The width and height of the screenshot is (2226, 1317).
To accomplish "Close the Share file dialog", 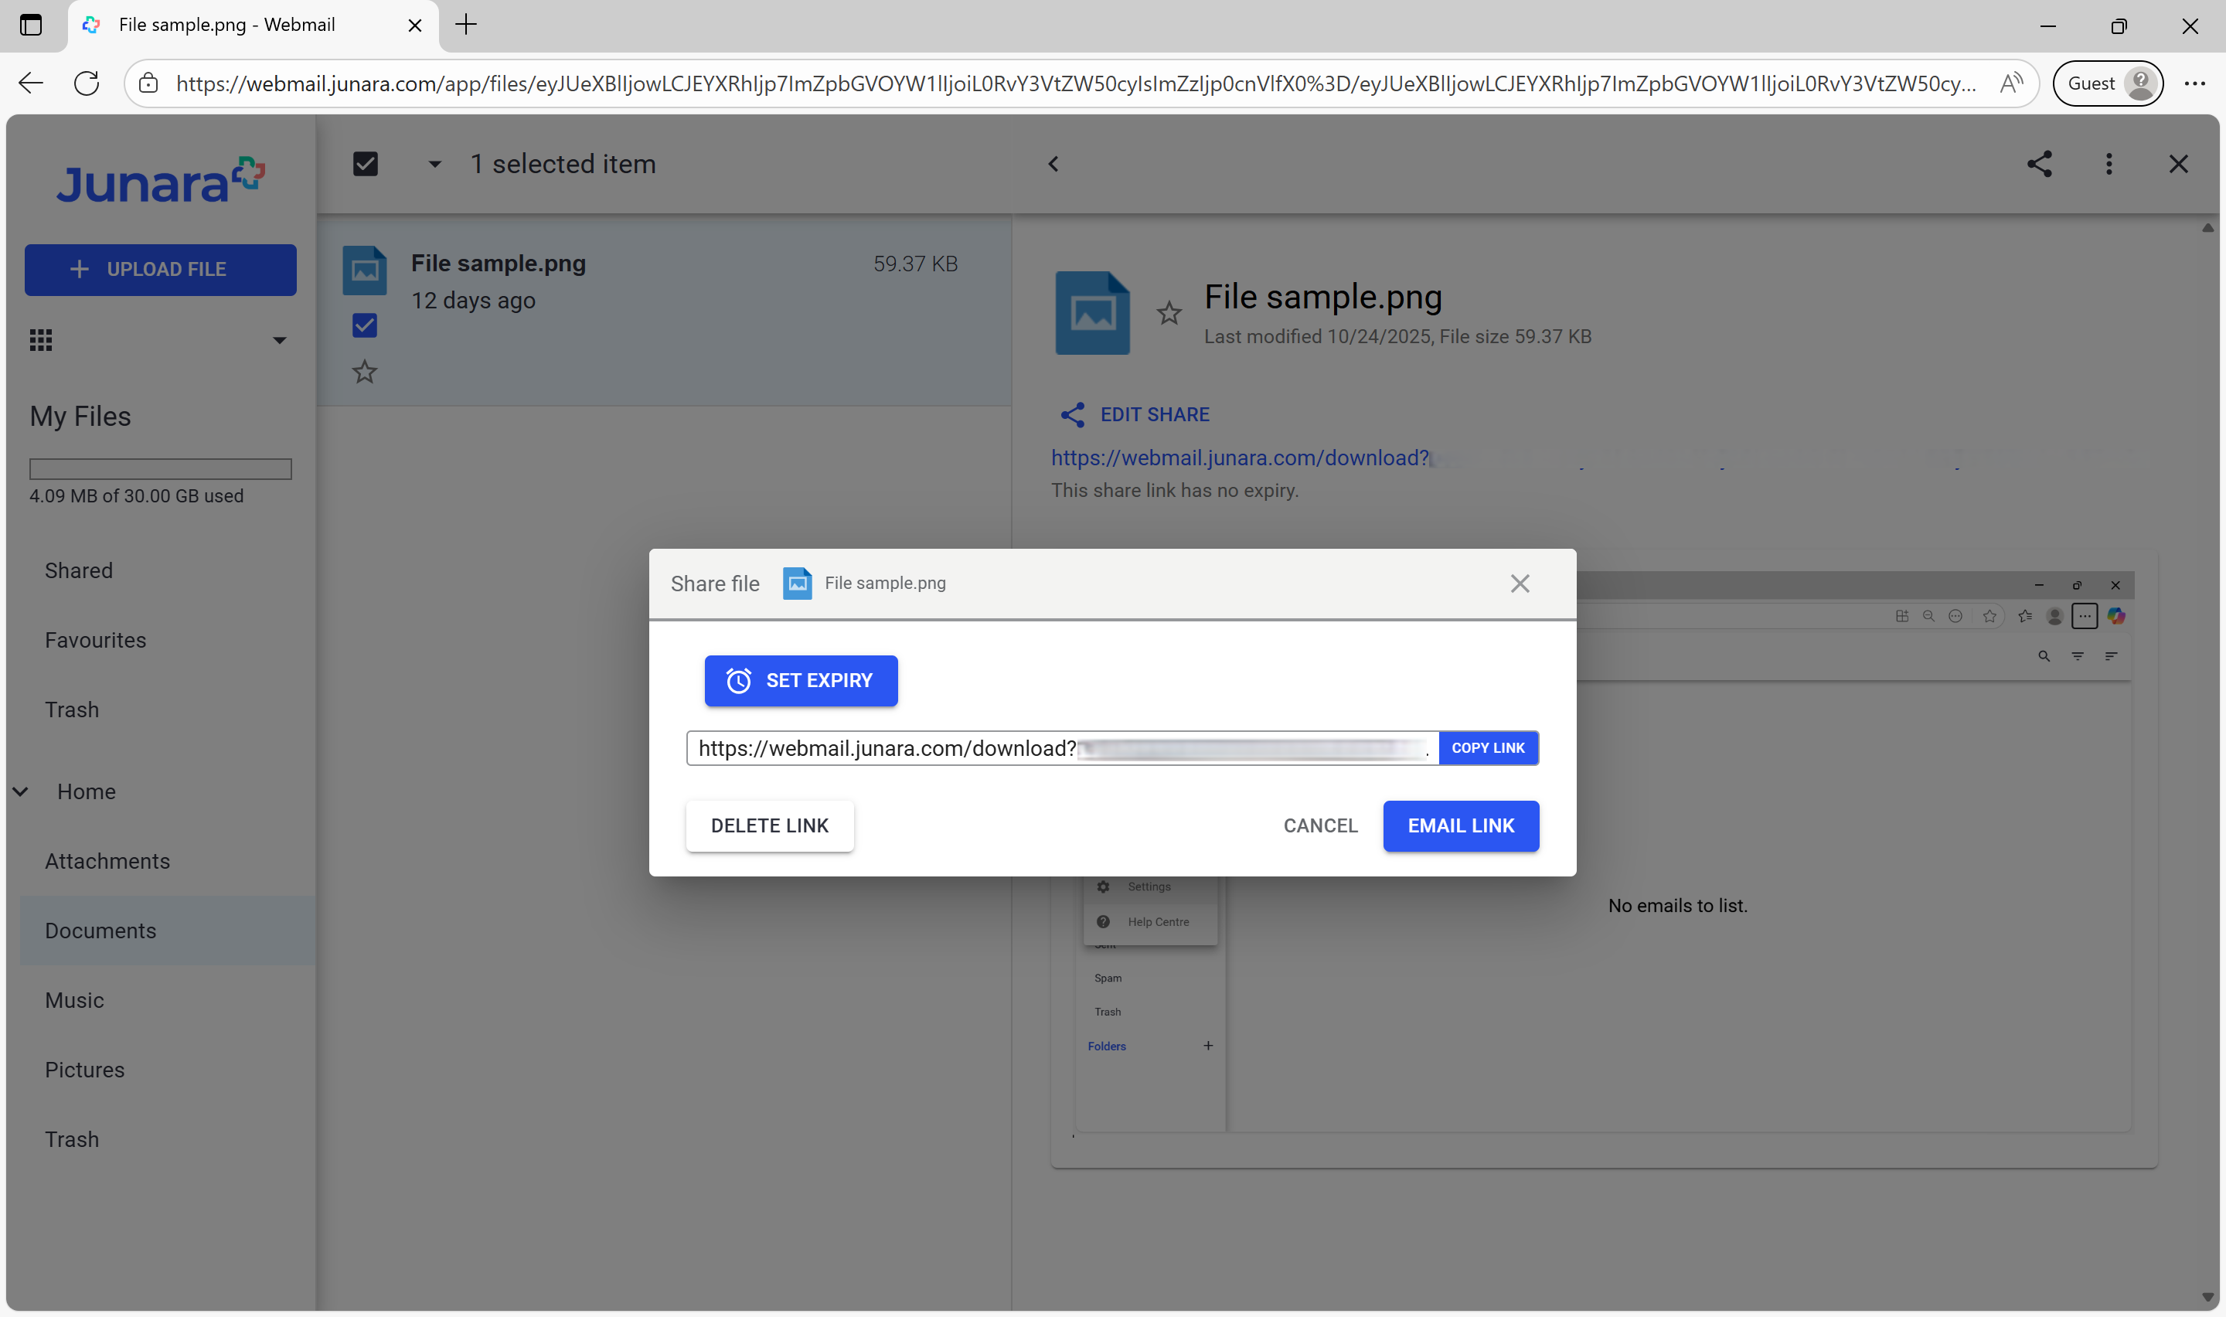I will pyautogui.click(x=1520, y=584).
